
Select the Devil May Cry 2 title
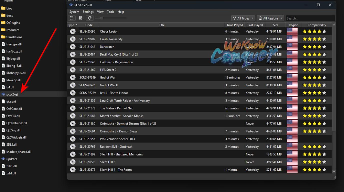coord(119,54)
